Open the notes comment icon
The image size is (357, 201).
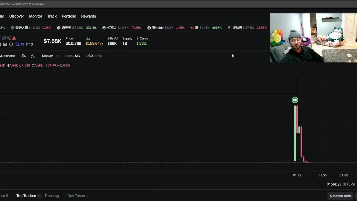coord(5,44)
